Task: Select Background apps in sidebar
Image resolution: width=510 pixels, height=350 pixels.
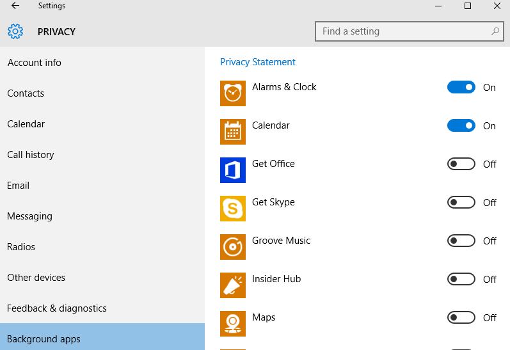Action: 102,337
